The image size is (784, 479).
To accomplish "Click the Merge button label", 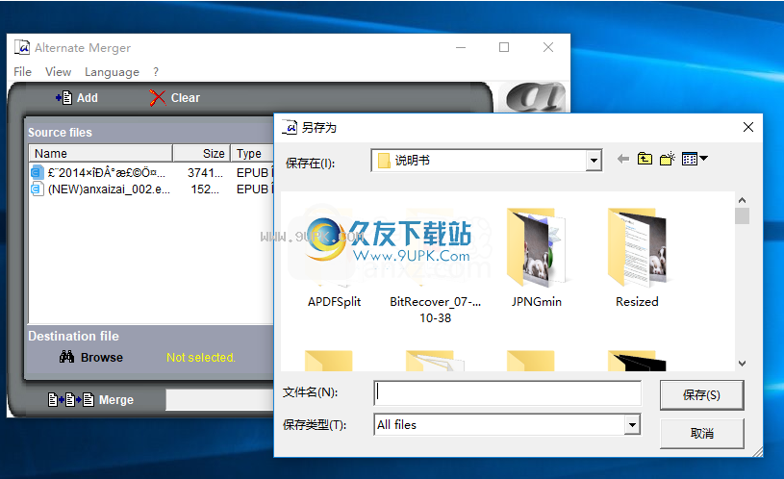I will coord(116,400).
